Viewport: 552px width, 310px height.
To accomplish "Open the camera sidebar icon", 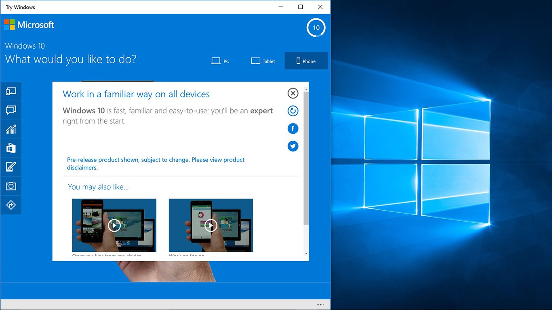I will pyautogui.click(x=11, y=186).
